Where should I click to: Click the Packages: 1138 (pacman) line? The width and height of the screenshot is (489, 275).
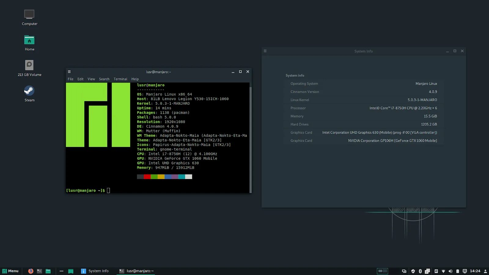(163, 113)
